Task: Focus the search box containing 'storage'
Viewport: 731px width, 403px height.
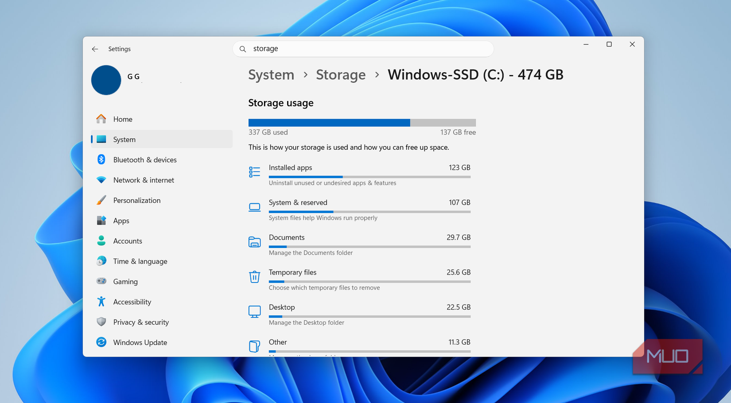Action: coord(363,49)
